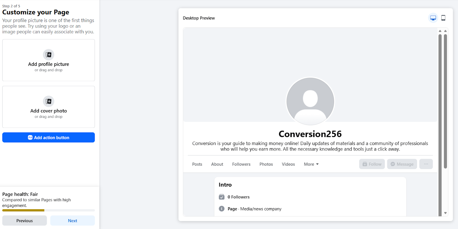Click the Intro heading in preview
Screen dimensions: 458x229
225,185
